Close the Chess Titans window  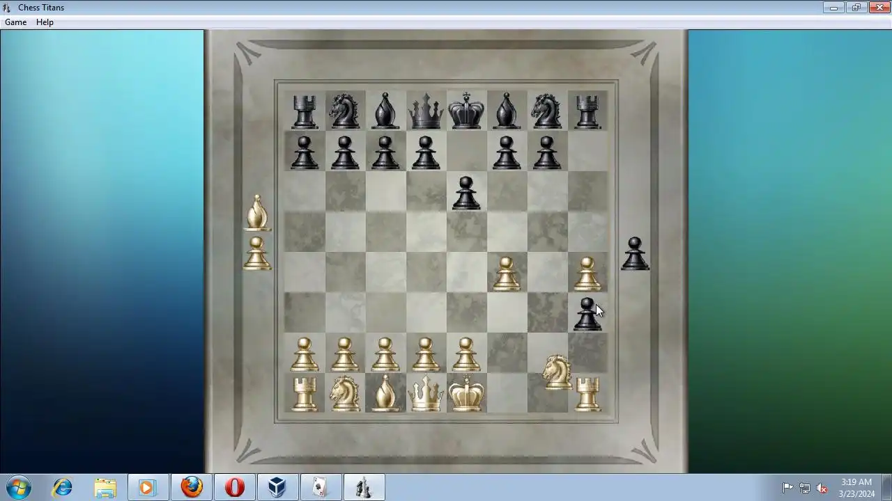coord(879,8)
